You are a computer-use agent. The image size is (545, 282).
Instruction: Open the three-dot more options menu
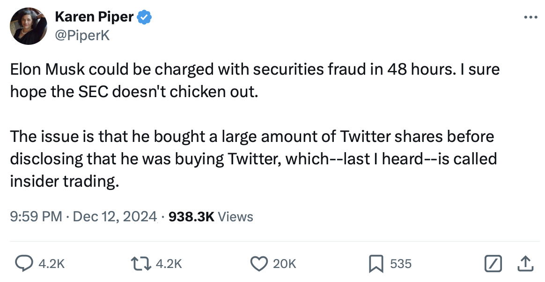pos(530,18)
